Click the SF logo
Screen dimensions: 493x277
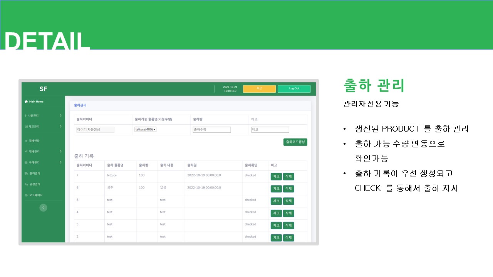[43, 89]
